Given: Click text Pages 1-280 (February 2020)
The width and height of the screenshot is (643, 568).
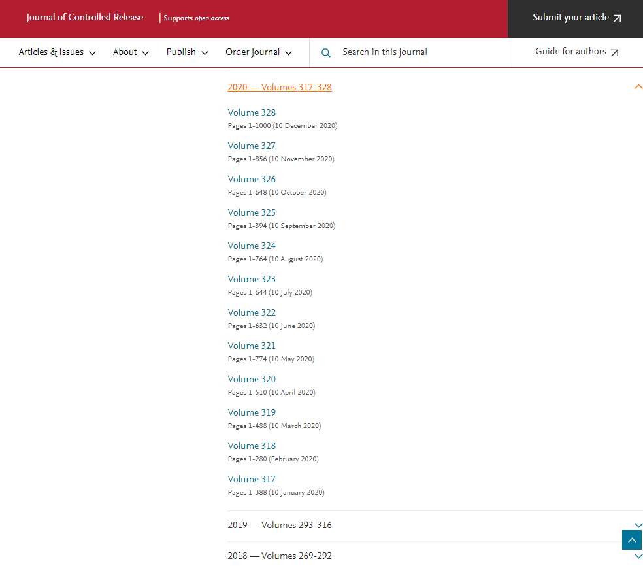Looking at the screenshot, I should 273,459.
